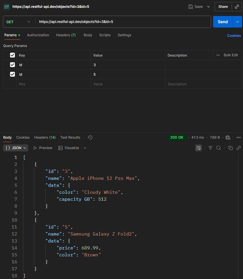The width and height of the screenshot is (243, 279).
Task: Open the GET method dropdown
Action: coord(18,22)
